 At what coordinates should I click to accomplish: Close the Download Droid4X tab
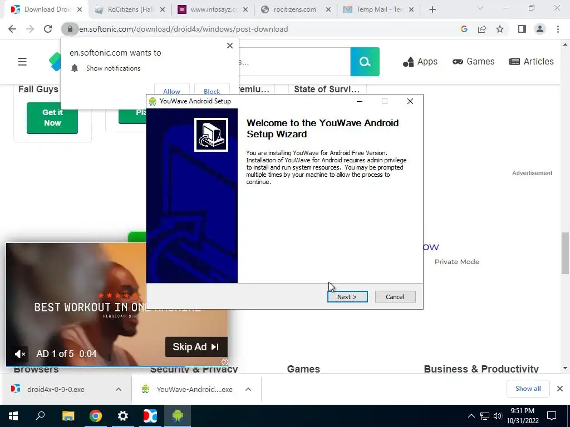click(x=80, y=9)
